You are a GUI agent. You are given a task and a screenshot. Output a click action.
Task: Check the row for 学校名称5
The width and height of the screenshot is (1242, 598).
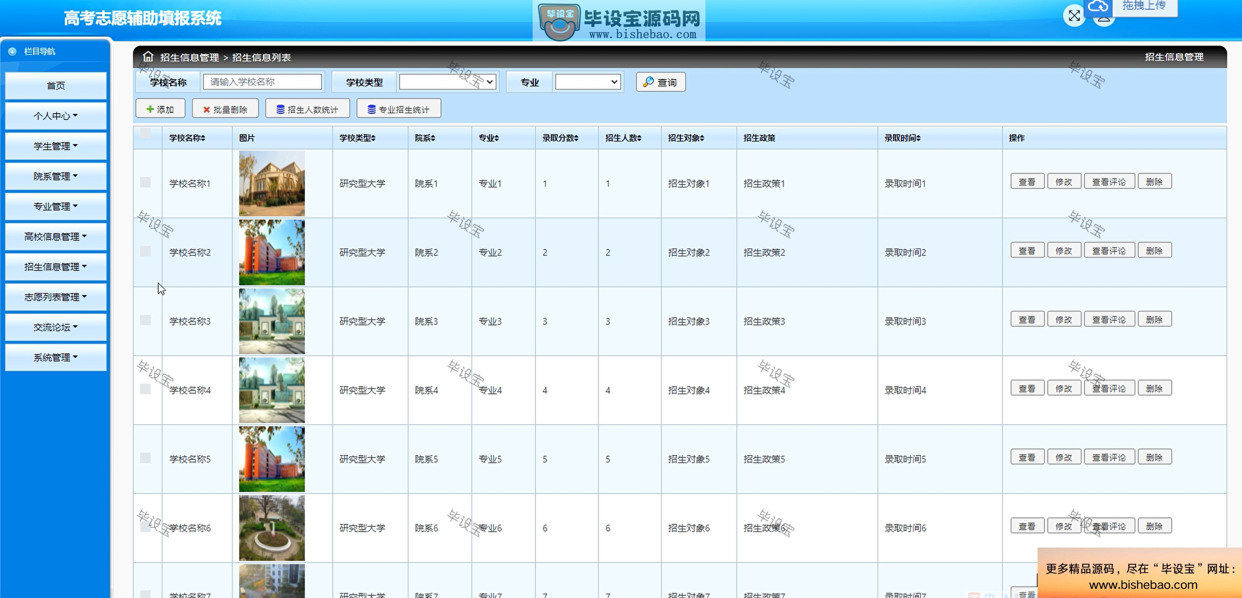(x=145, y=458)
